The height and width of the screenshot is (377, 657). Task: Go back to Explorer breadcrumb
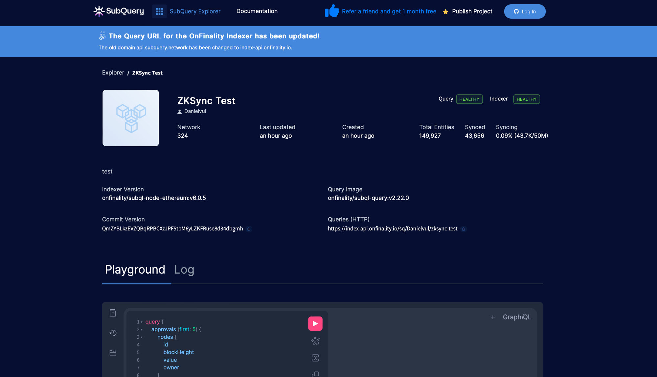click(x=113, y=73)
